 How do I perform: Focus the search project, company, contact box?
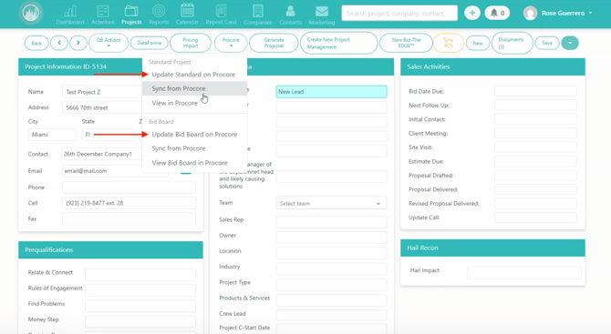pos(399,14)
